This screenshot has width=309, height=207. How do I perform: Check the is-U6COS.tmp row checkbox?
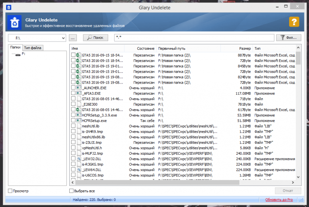pos(73,175)
